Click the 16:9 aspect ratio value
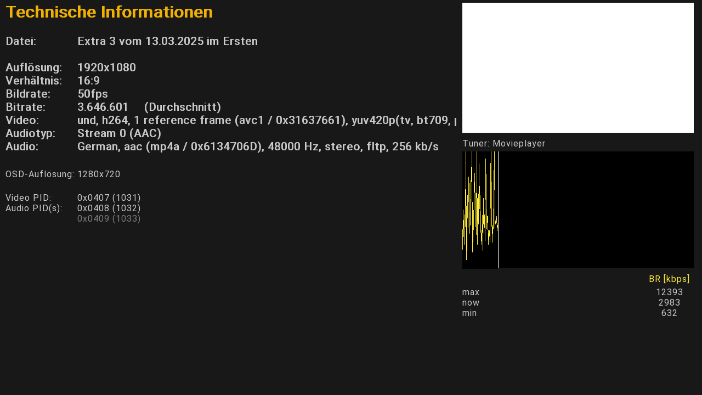 (88, 81)
